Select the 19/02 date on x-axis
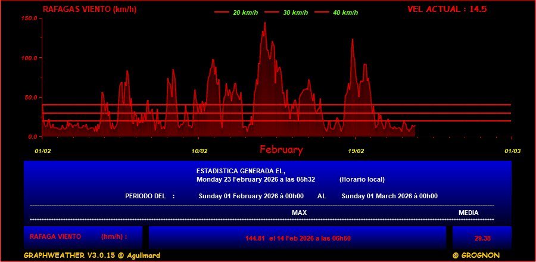Screen dimensions: 536x262 tap(356, 151)
